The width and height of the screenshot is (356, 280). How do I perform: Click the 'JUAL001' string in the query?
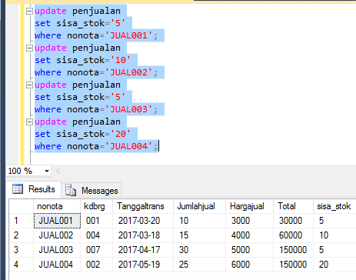pos(128,35)
